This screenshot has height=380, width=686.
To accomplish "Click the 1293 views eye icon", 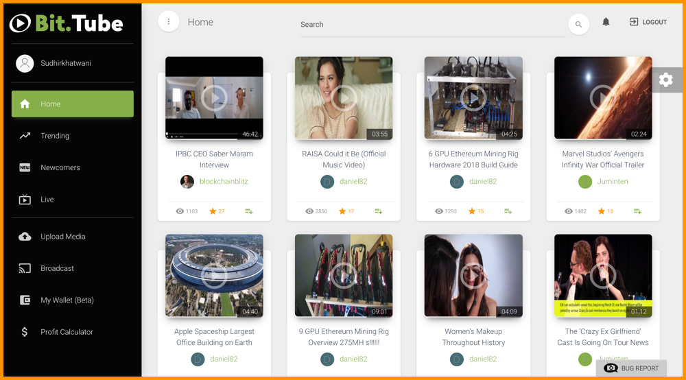I will (439, 211).
